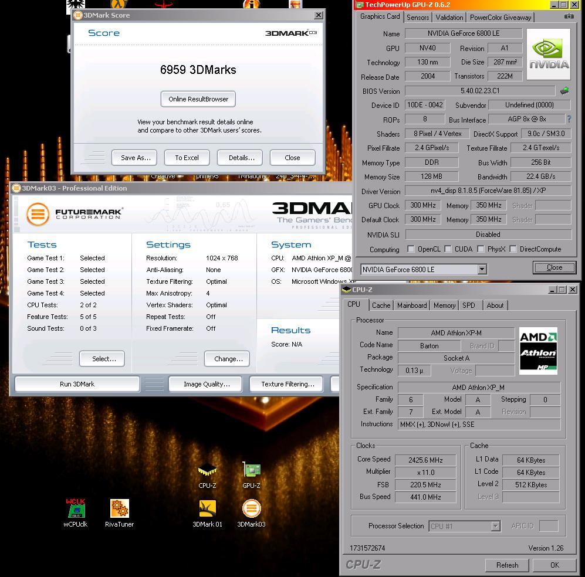Enable the CUDA checkbox
The image size is (585, 577).
click(448, 249)
